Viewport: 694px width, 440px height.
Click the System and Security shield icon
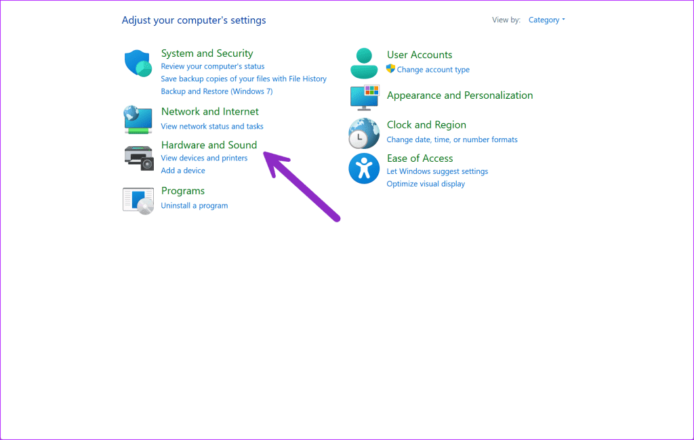point(138,63)
